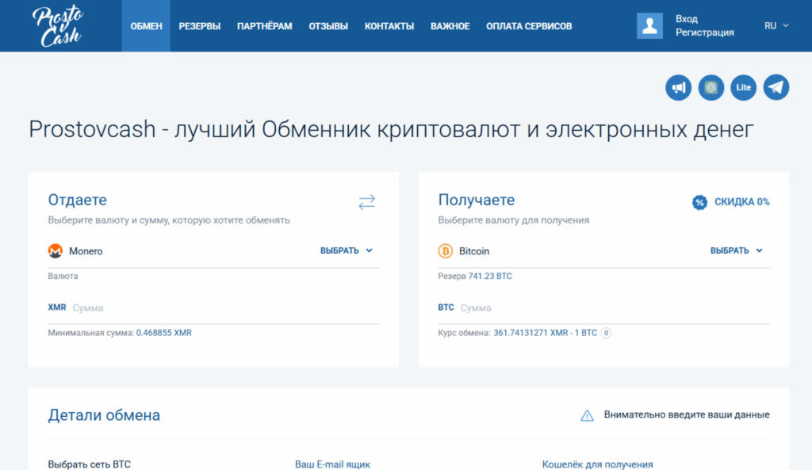Image resolution: width=812 pixels, height=470 pixels.
Task: Click the minimum amount 0.468855 XMR link
Action: coord(163,333)
